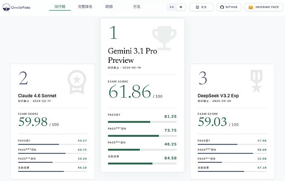Click the 64.56 majority vote value
This screenshot has width=285, height=181.
tap(170, 158)
